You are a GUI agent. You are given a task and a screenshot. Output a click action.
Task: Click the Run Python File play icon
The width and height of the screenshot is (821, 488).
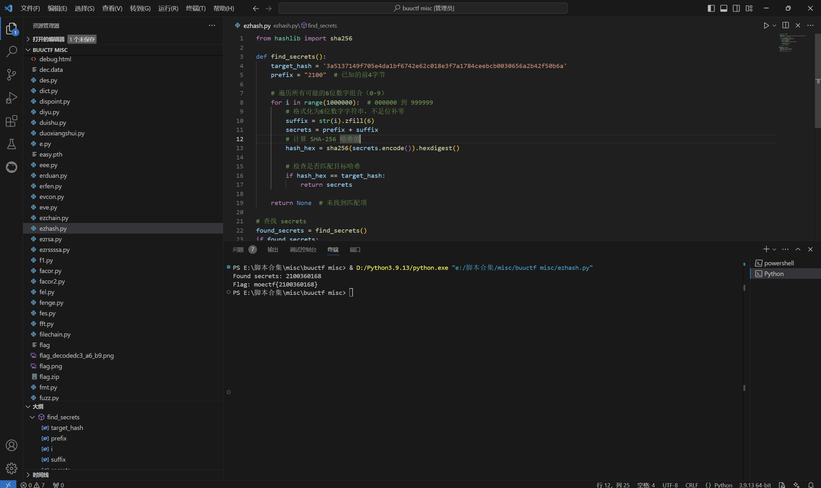coord(766,25)
